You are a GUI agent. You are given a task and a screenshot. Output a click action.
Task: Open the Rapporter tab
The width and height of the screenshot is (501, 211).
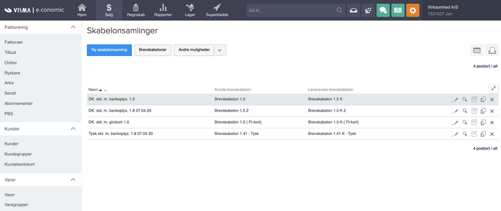pos(163,10)
